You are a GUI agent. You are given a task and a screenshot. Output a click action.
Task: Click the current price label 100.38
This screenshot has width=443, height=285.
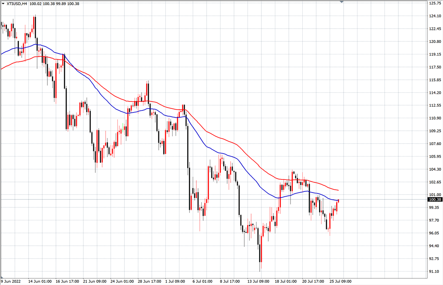434,200
